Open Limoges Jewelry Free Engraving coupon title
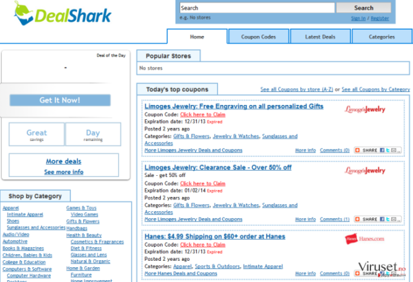 point(234,106)
